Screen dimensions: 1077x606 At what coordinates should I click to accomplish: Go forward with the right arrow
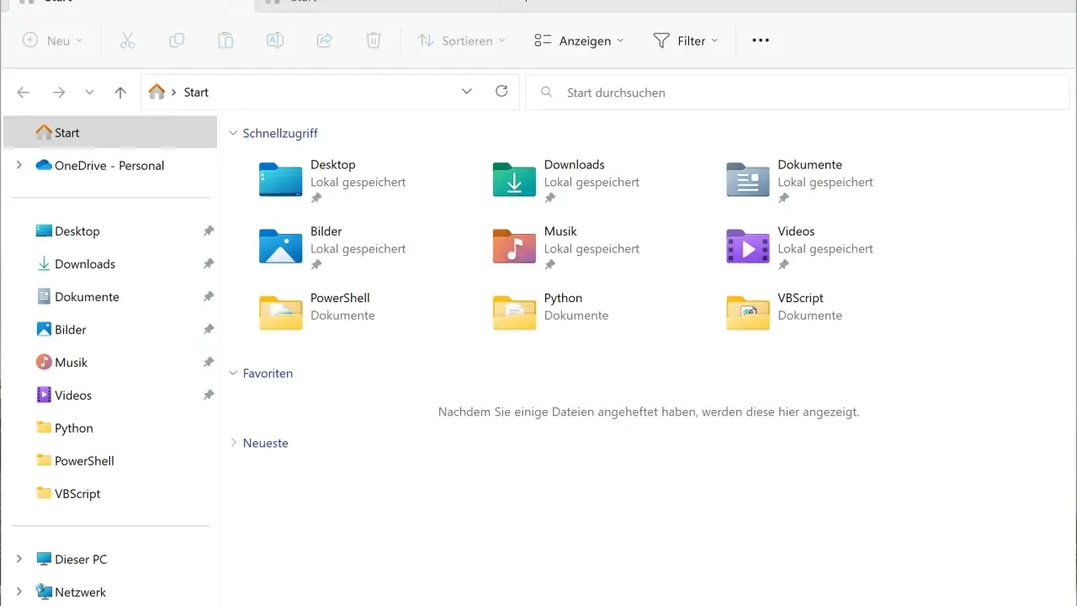point(59,93)
